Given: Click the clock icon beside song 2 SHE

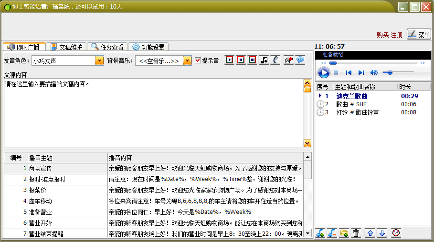Looking at the screenshot, I should 320,104.
